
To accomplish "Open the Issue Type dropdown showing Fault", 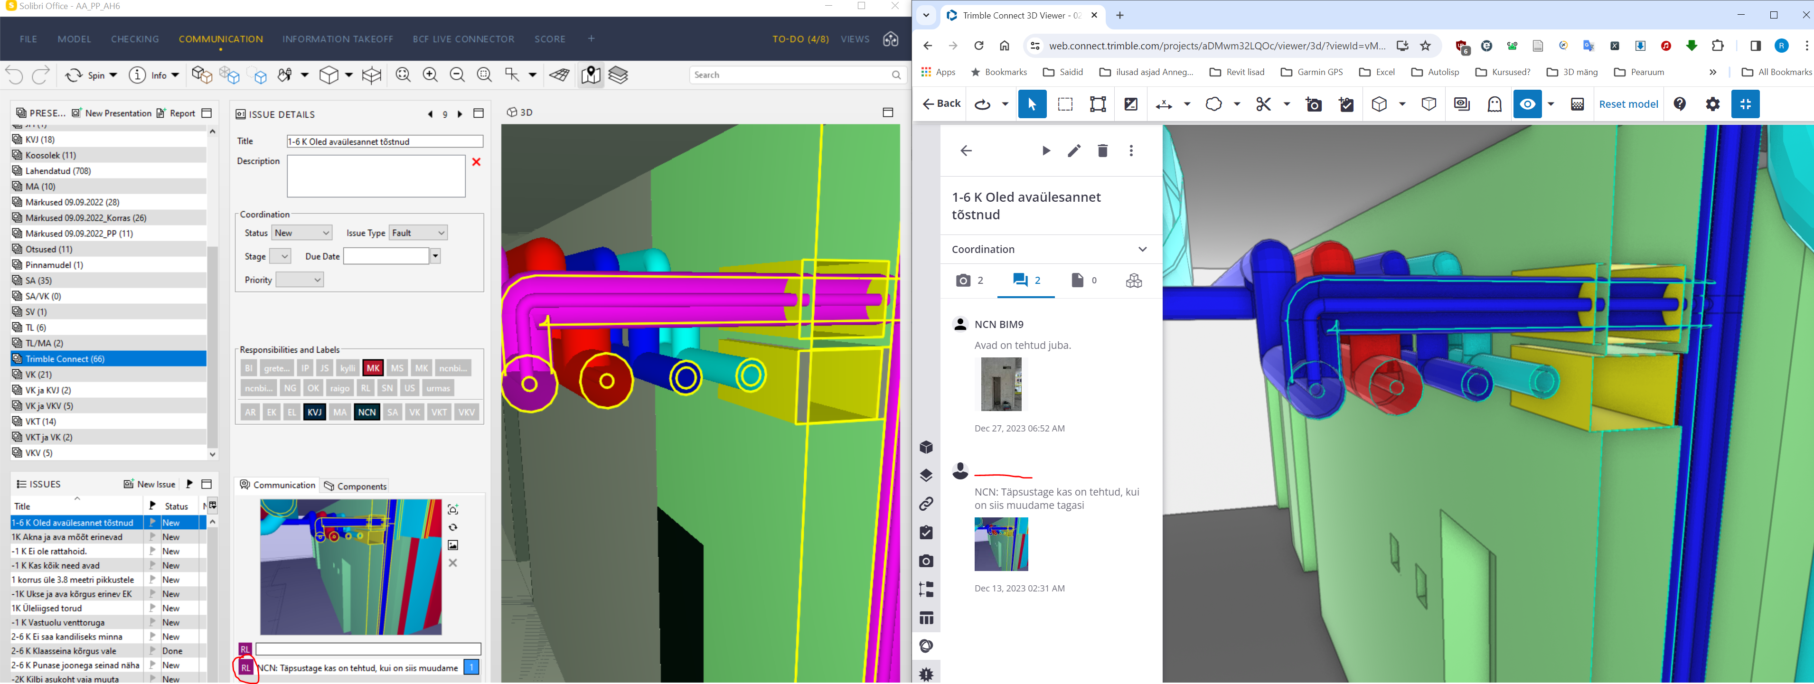I will point(418,233).
